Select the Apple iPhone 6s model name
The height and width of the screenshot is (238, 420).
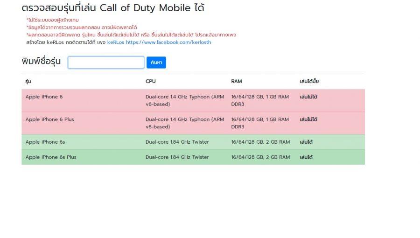pyautogui.click(x=45, y=142)
